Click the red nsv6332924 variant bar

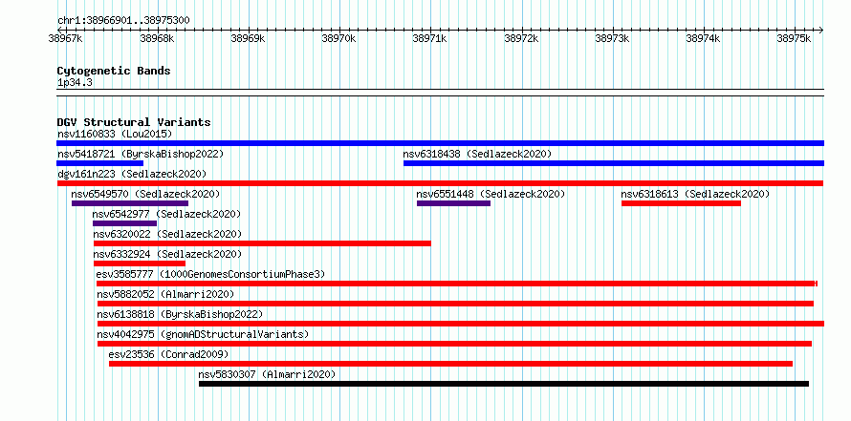[140, 263]
